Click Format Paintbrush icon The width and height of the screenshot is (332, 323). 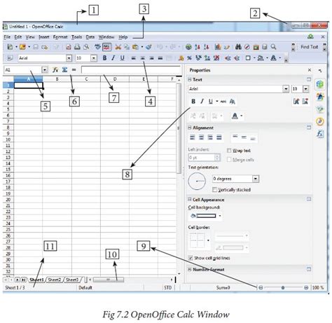[x=149, y=47]
